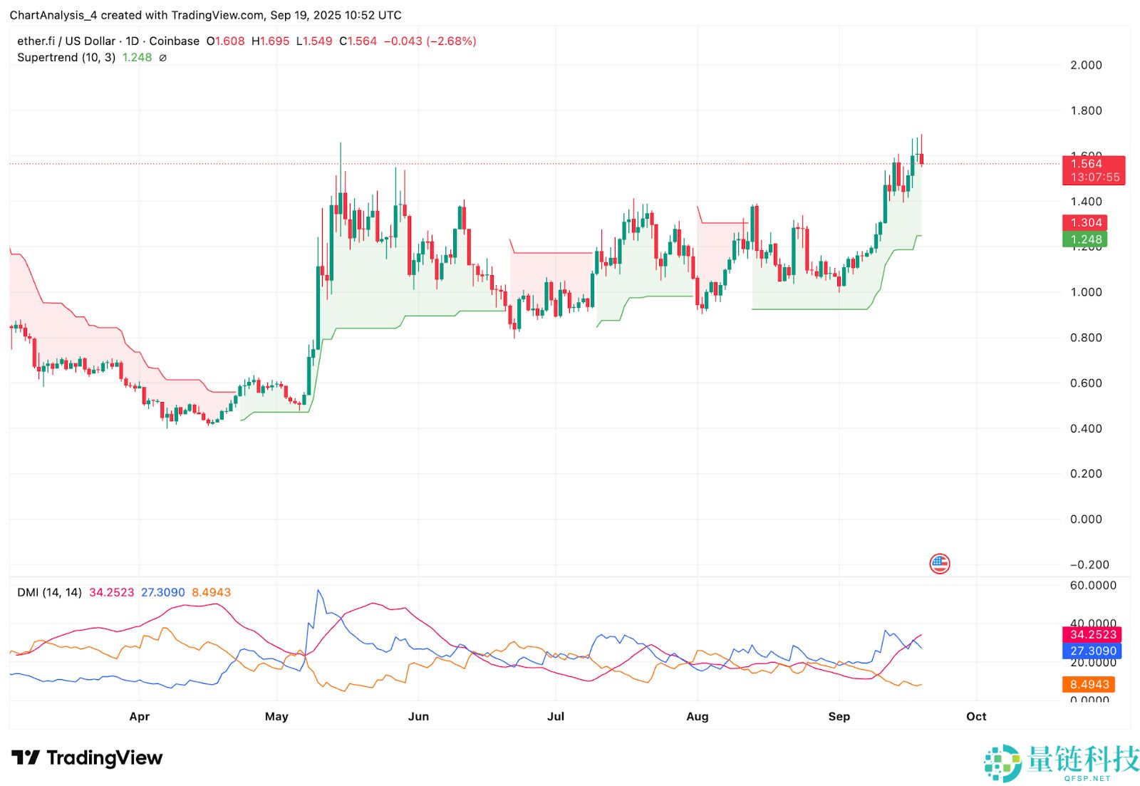Click the blue 27.3090 DMI axis tag
This screenshot has height=786, width=1140.
1092,651
